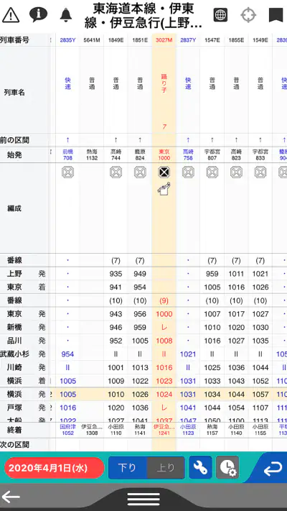Select highlighted train number 3027M

click(164, 40)
